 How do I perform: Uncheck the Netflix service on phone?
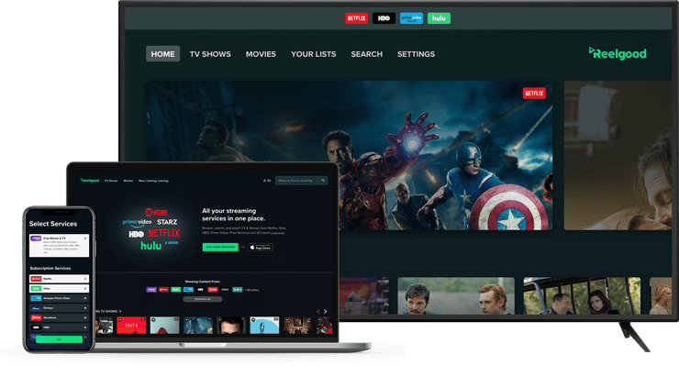(60, 279)
